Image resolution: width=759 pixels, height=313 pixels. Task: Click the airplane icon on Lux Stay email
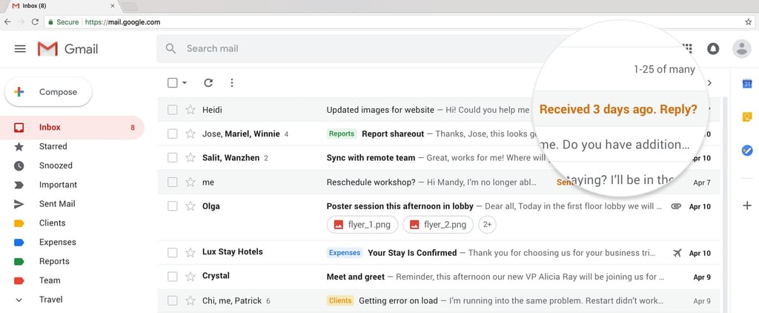tap(677, 253)
